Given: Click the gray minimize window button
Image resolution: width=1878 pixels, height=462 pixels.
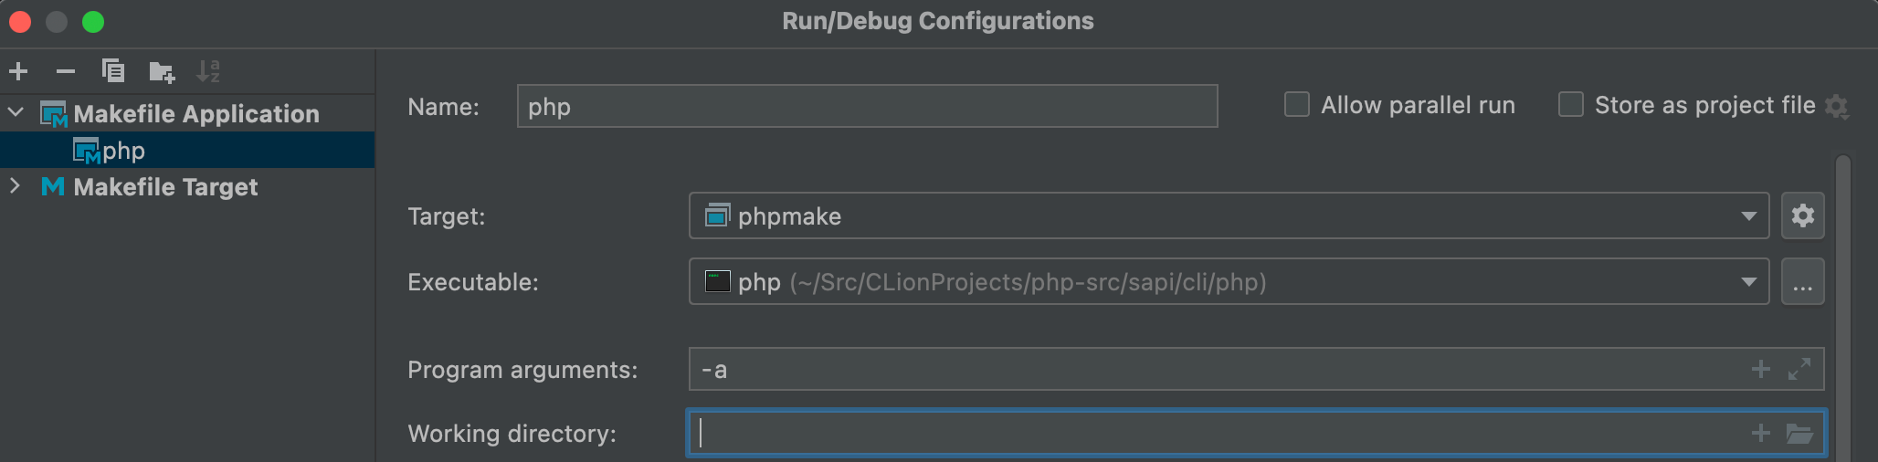Looking at the screenshot, I should (57, 21).
